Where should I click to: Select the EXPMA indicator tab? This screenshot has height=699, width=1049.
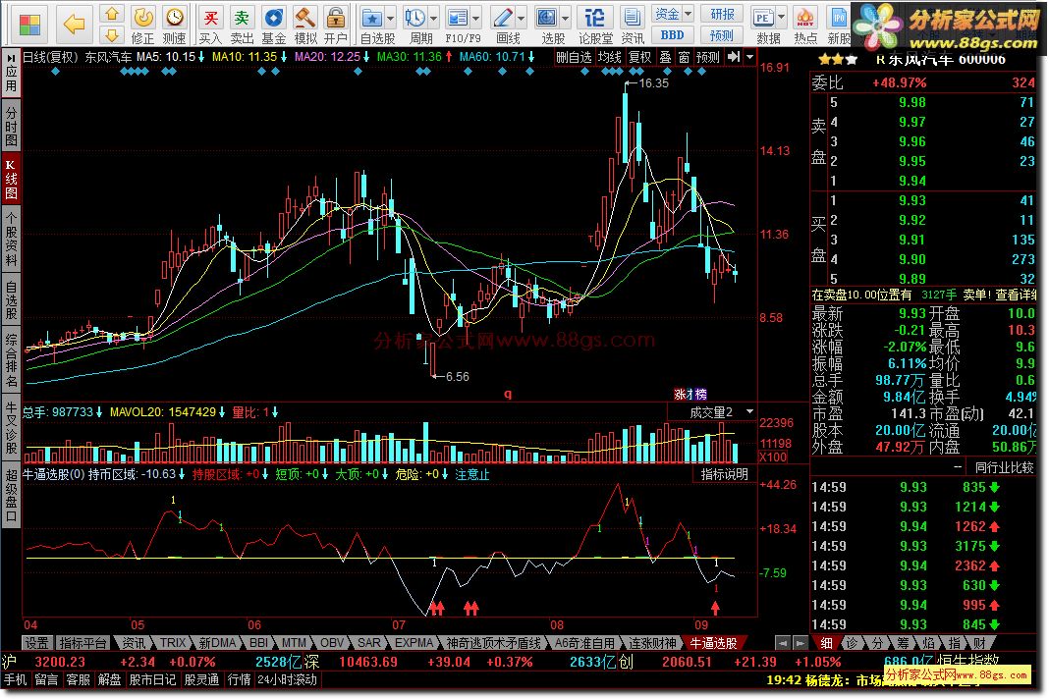pos(414,643)
